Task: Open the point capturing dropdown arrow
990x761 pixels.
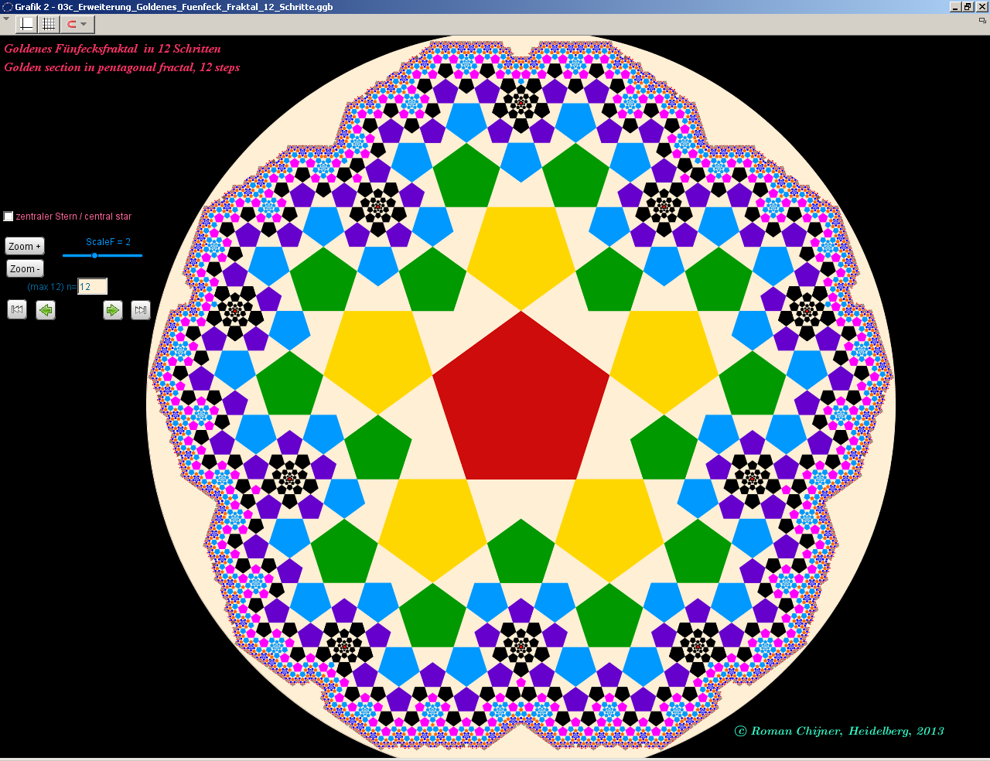Action: pos(84,24)
